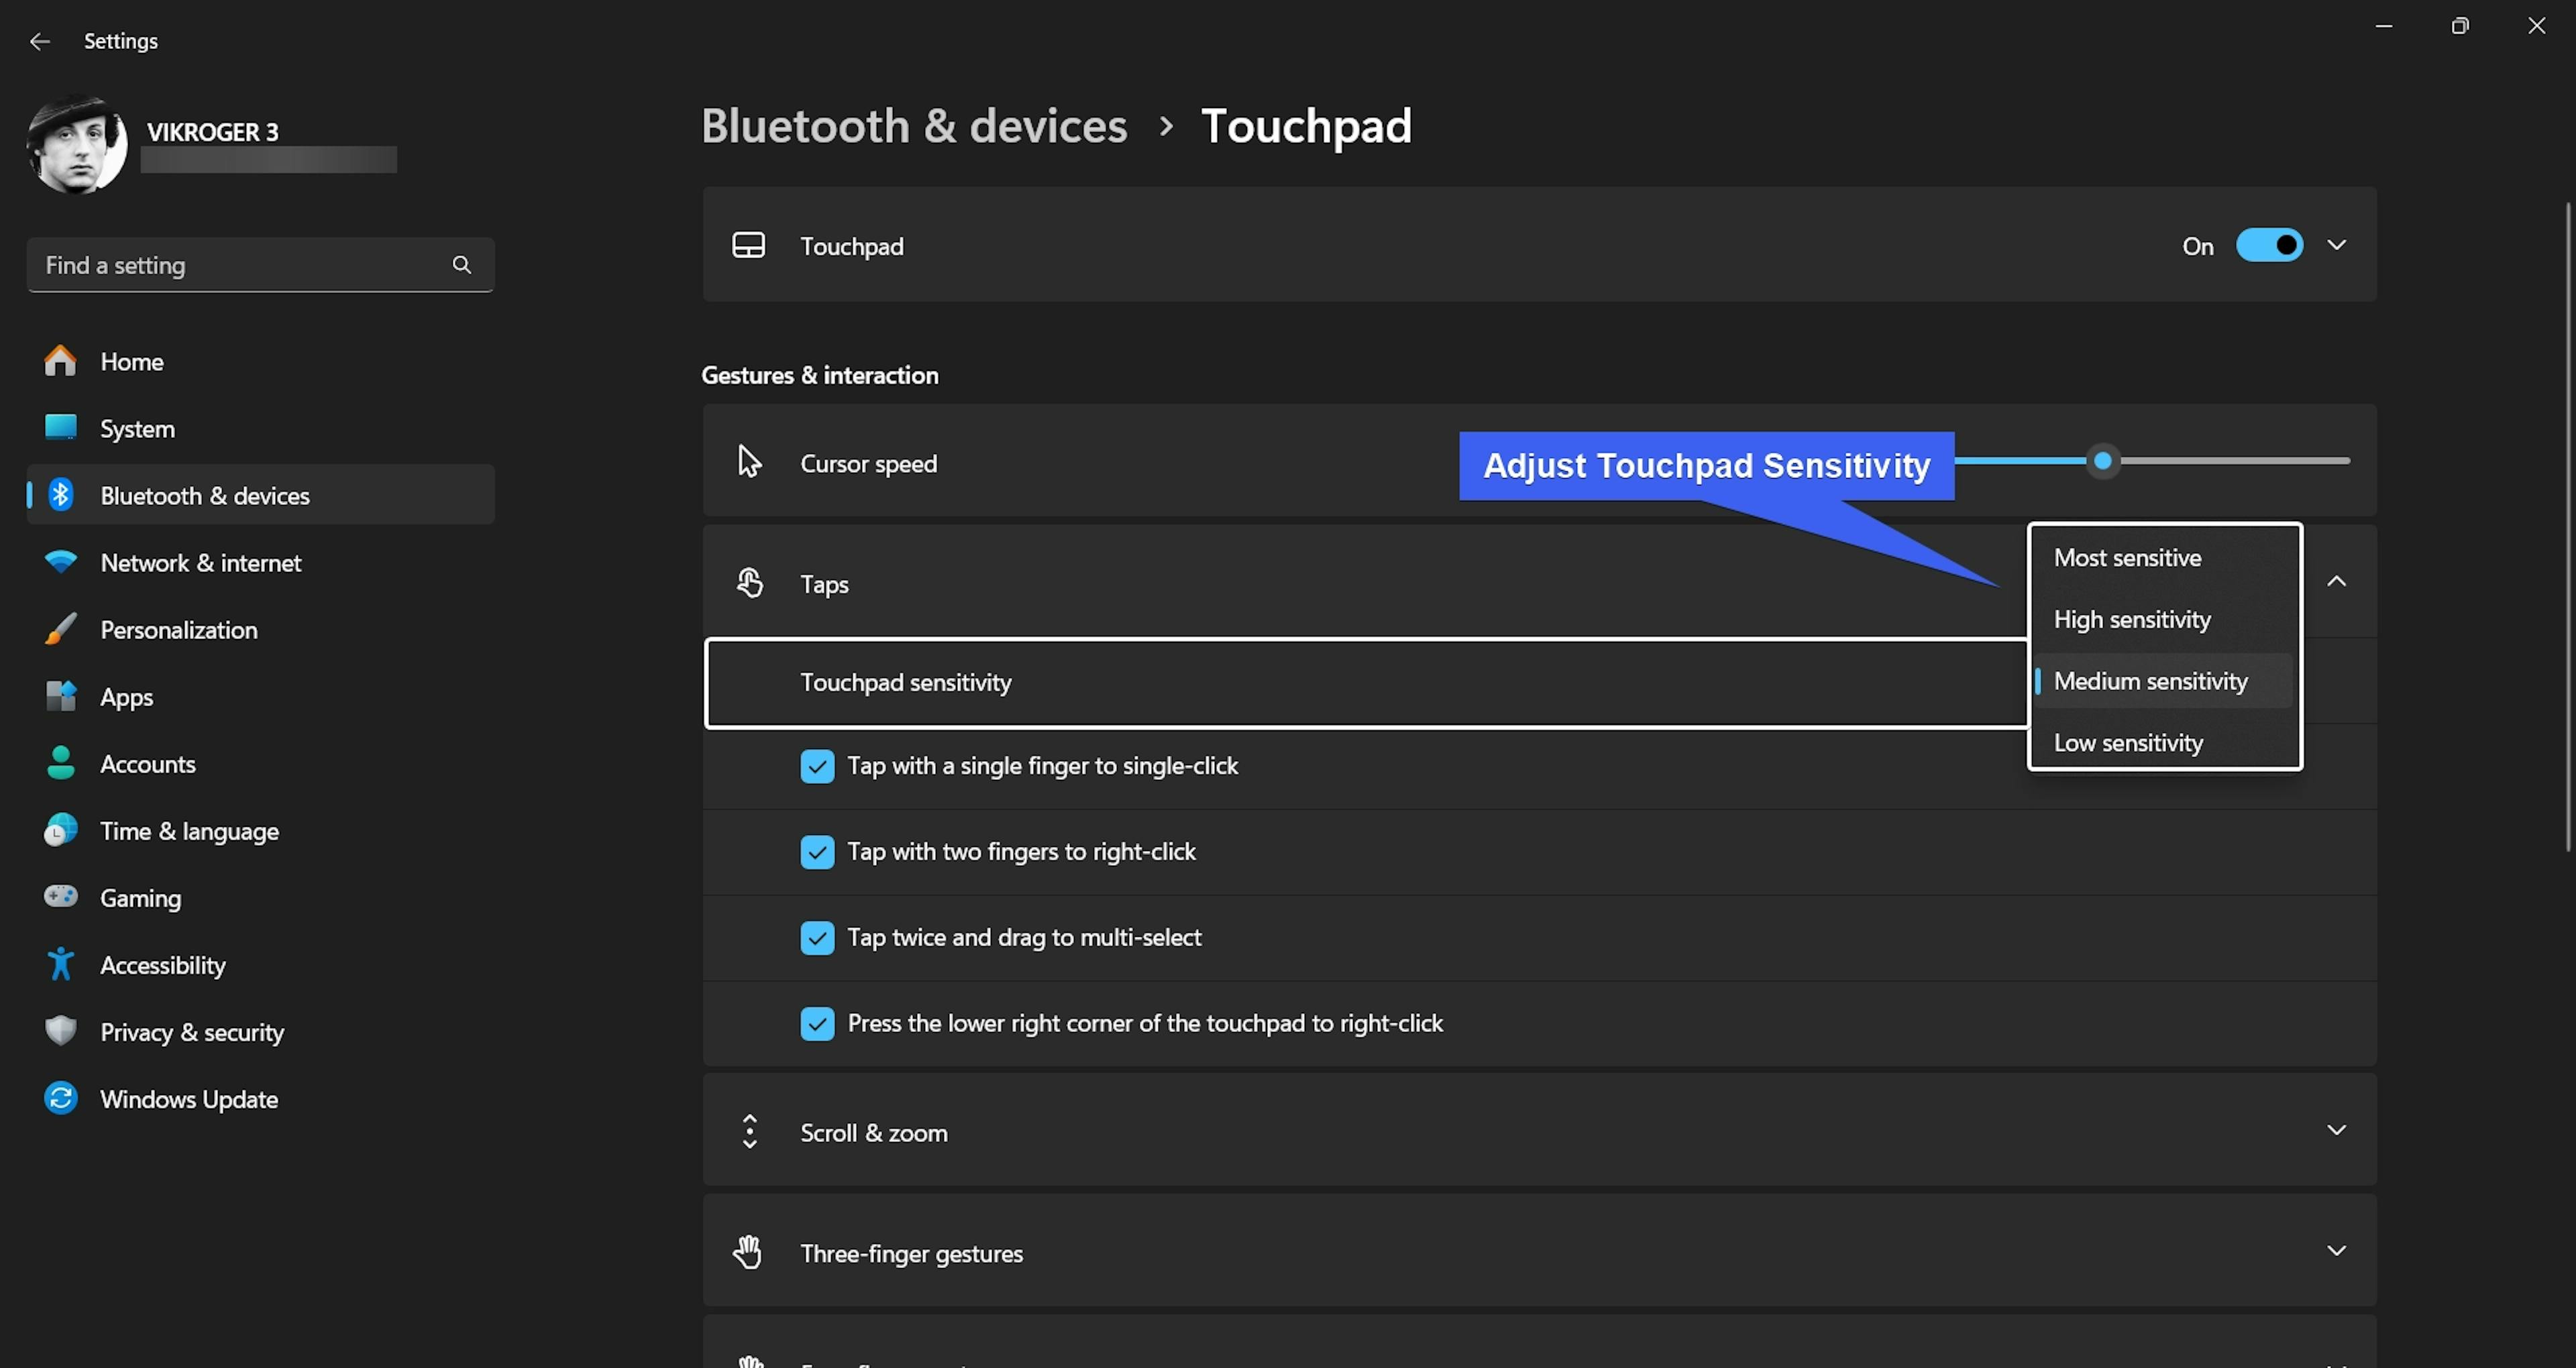The width and height of the screenshot is (2576, 1368).
Task: Click the Accessibility figure icon
Action: point(60,964)
